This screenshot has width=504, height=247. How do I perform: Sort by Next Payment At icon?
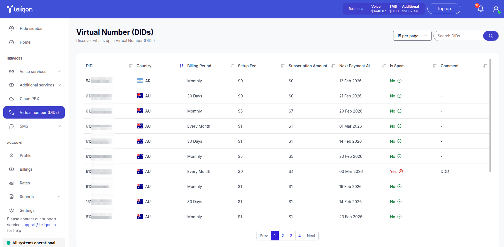click(x=384, y=66)
